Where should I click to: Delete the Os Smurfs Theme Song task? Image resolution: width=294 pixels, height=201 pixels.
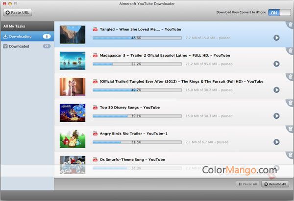coord(290,155)
